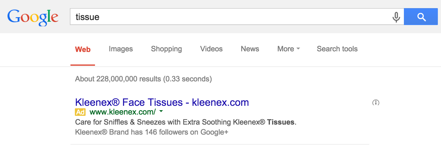Start voice search with the microphone icon

(x=396, y=17)
